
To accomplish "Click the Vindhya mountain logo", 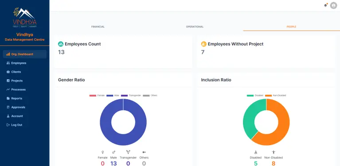I will (x=24, y=17).
